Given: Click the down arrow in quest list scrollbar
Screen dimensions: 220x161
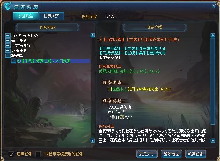Looking at the screenshot, I should click(92, 141).
